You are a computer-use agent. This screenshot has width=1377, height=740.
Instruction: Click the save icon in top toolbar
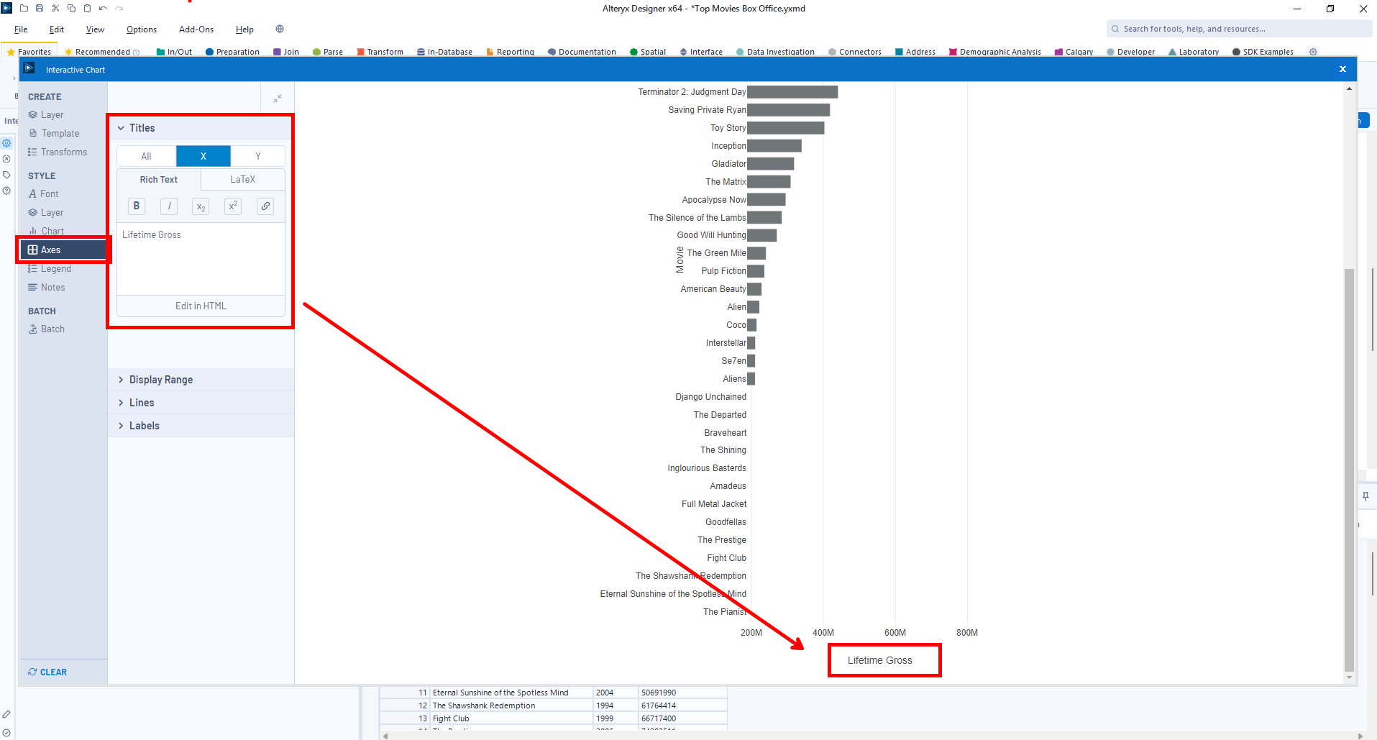(x=40, y=9)
